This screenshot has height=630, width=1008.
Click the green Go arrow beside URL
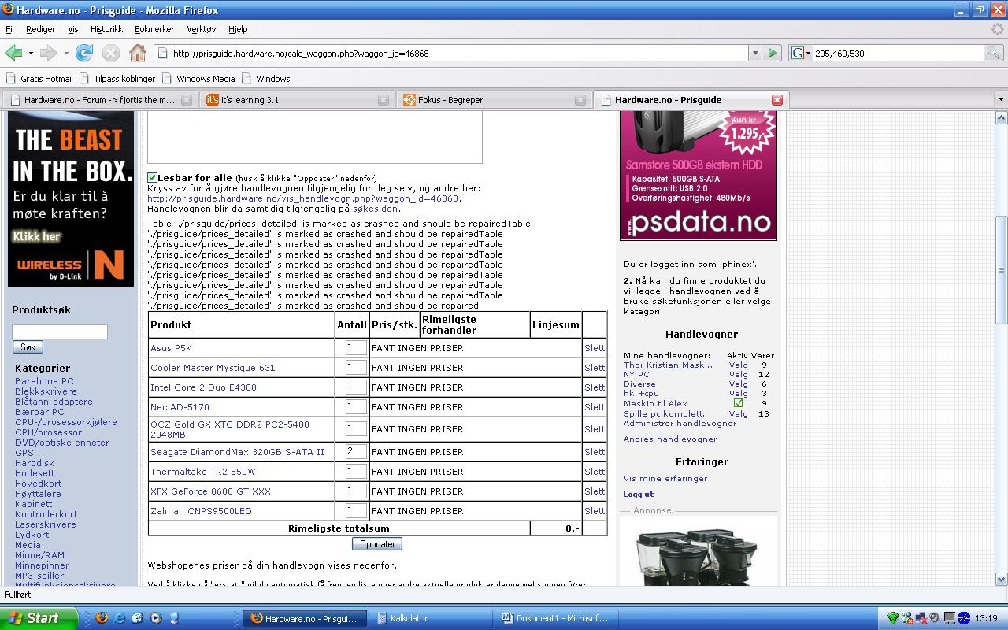773,53
